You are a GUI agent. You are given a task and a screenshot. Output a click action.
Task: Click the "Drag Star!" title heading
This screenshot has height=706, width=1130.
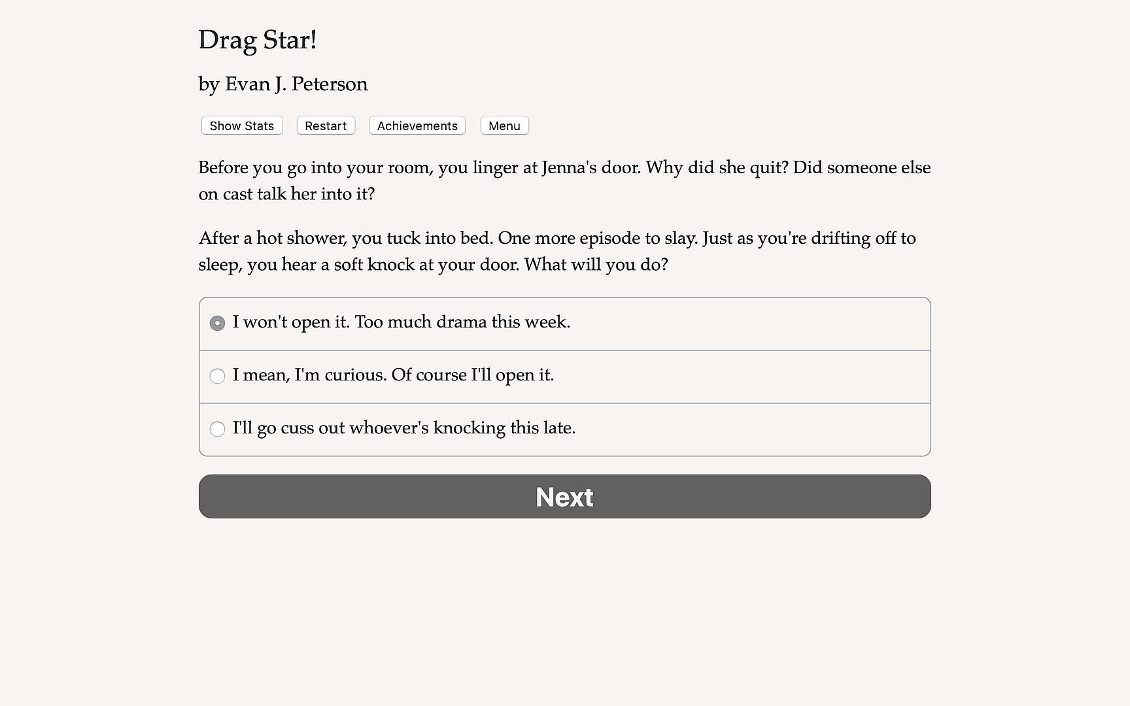[x=258, y=40]
